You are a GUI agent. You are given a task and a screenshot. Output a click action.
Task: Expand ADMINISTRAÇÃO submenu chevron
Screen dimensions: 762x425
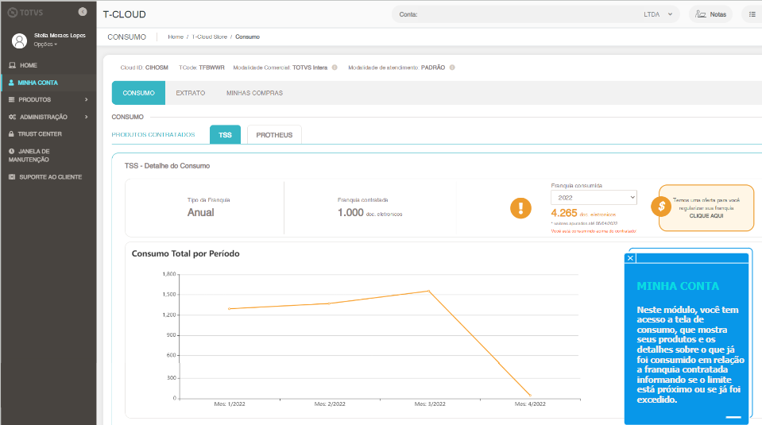pyautogui.click(x=87, y=117)
